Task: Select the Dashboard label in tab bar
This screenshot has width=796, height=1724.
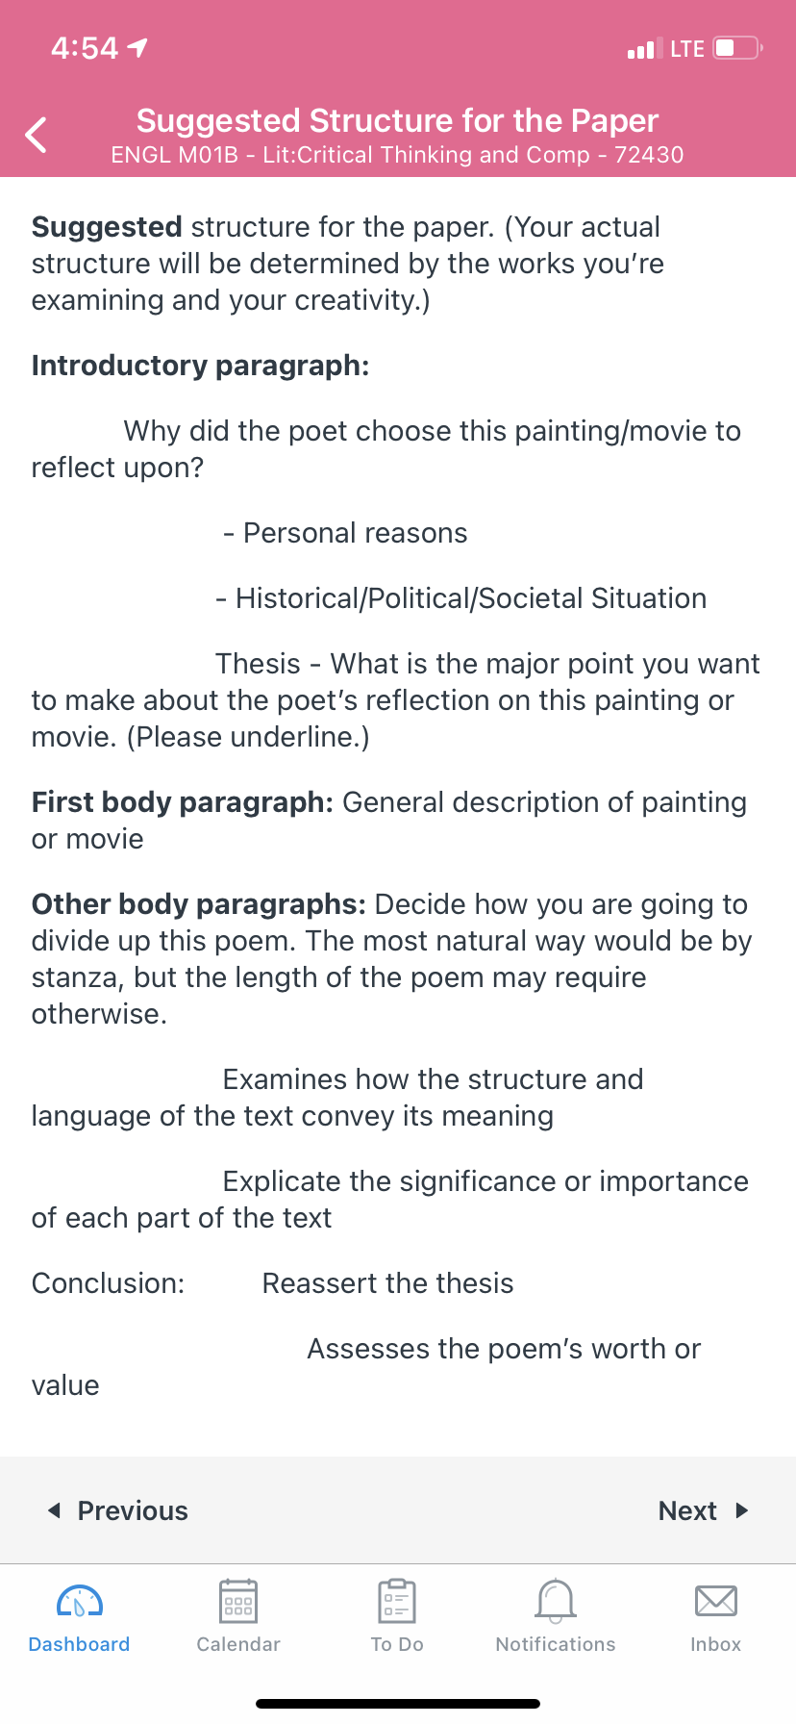Action: [x=80, y=1644]
